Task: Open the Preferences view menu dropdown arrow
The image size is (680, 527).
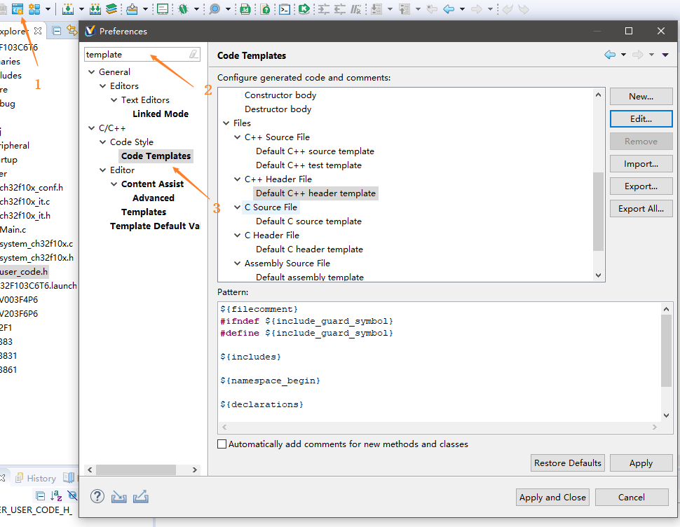Action: pyautogui.click(x=665, y=55)
